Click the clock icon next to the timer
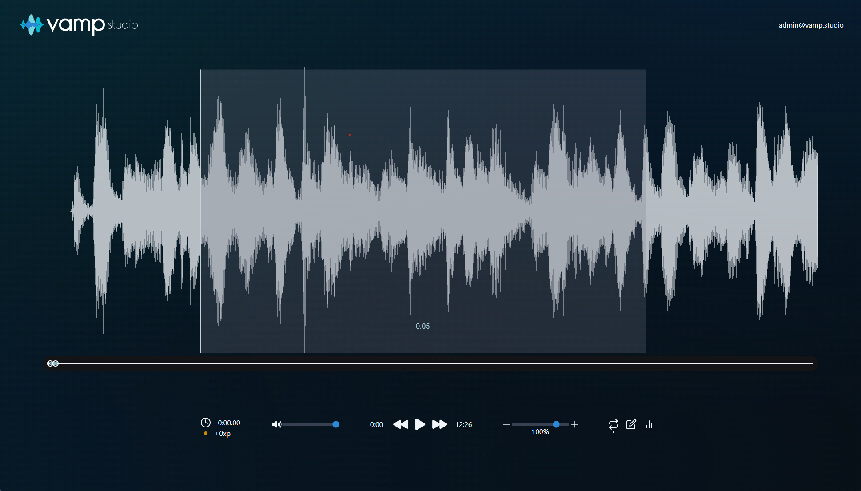The width and height of the screenshot is (861, 491). click(x=206, y=423)
